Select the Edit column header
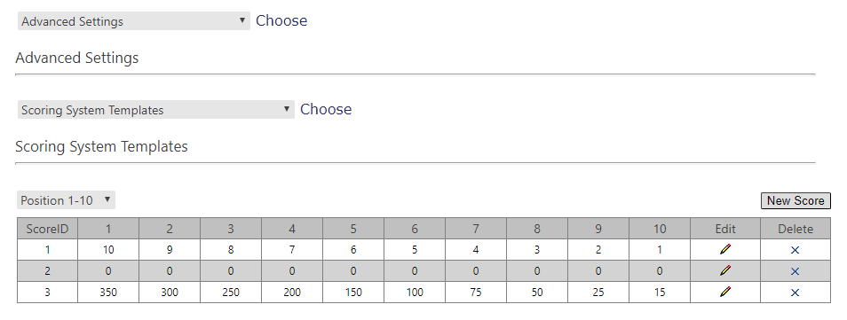The width and height of the screenshot is (847, 320). (724, 229)
